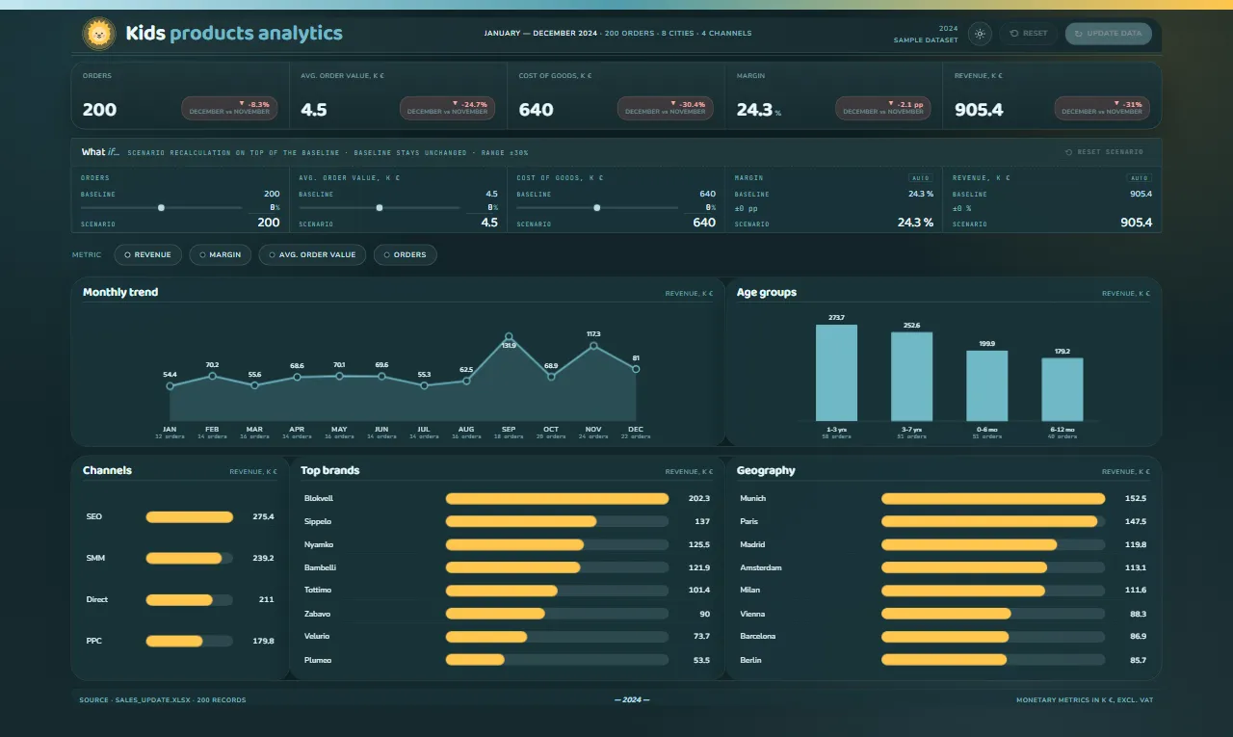Select the Revenue metric option

click(x=148, y=254)
